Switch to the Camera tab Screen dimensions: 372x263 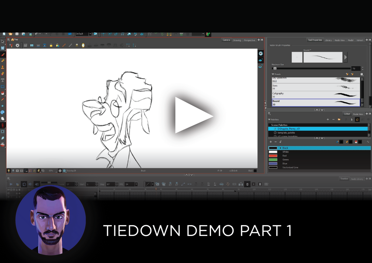tap(226, 40)
